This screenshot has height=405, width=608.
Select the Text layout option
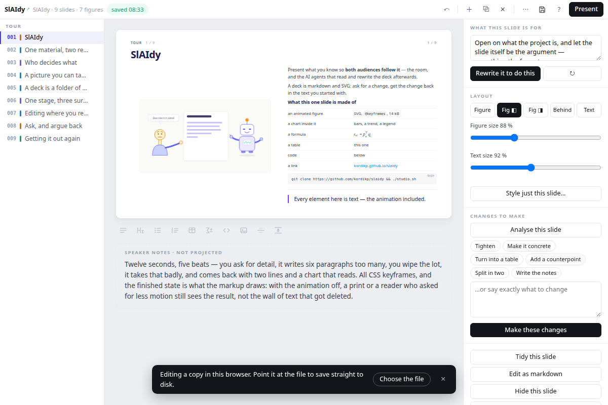589,110
